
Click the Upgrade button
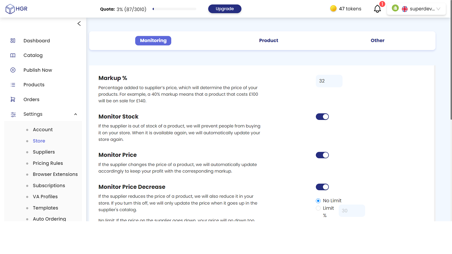click(x=225, y=9)
